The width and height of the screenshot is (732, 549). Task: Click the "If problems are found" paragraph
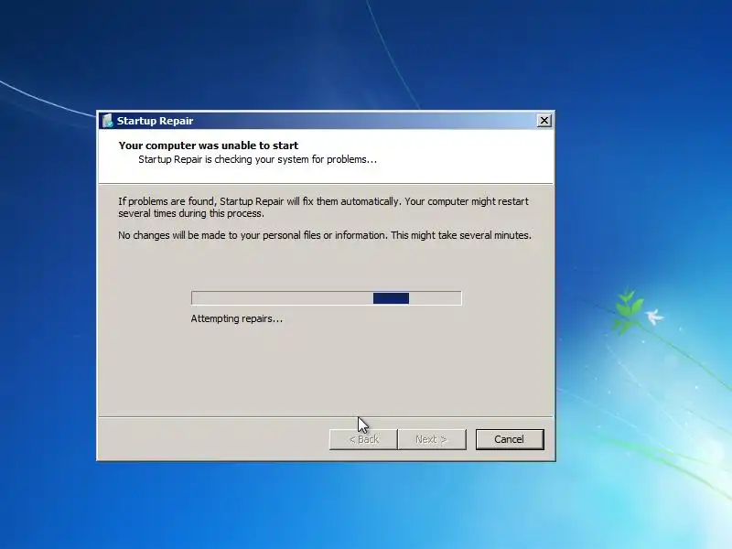click(x=324, y=208)
